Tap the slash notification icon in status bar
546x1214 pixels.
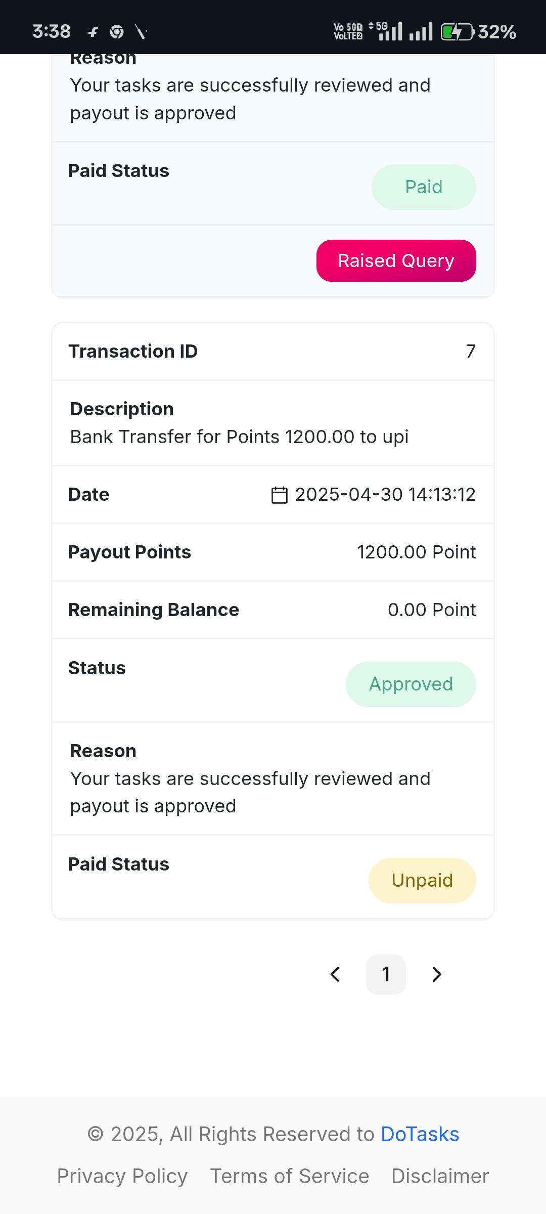(141, 32)
